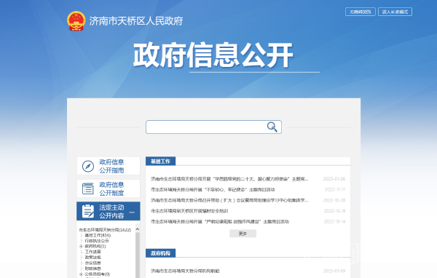Viewport: 437px width, 278px height.
Task: Select 法定主动公开内容 menu item
Action: click(x=109, y=211)
